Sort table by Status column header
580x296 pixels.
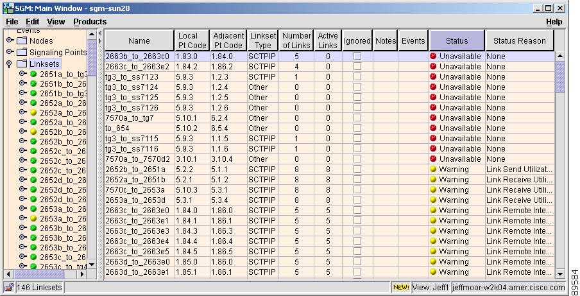coord(457,40)
